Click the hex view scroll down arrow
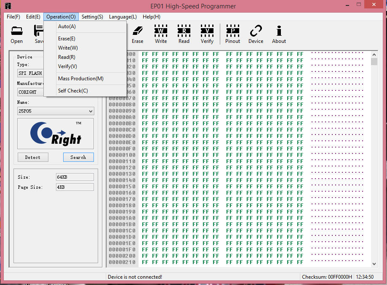This screenshot has height=285, width=387. click(x=374, y=264)
